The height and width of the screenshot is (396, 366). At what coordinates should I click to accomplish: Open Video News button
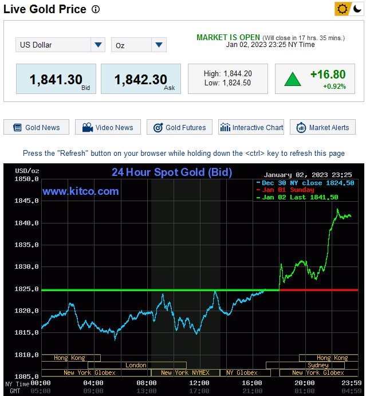108,127
